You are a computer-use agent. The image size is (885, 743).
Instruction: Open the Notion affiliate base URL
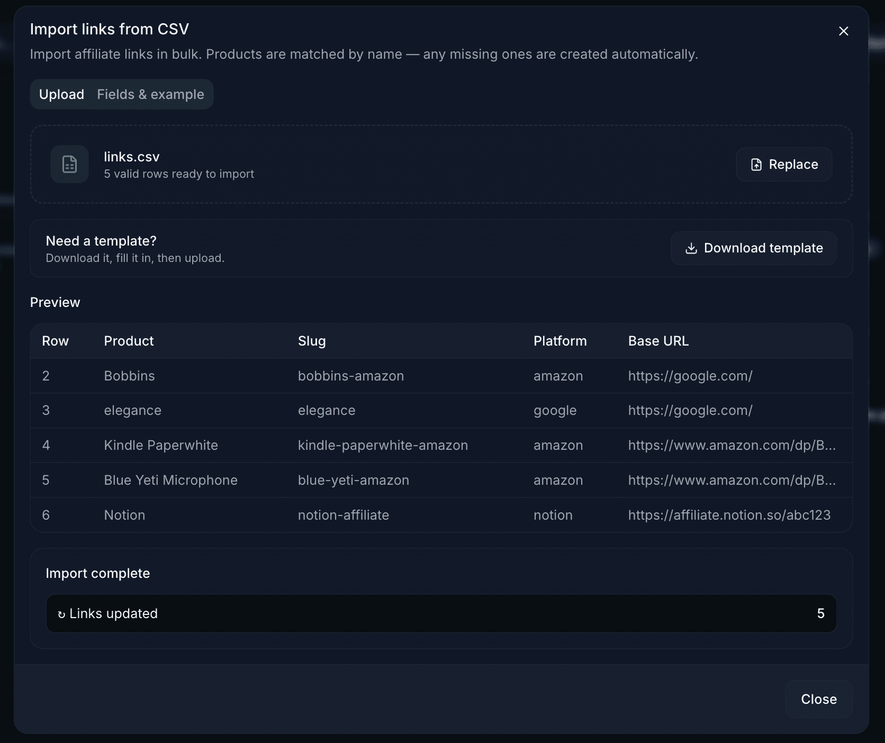click(x=729, y=515)
